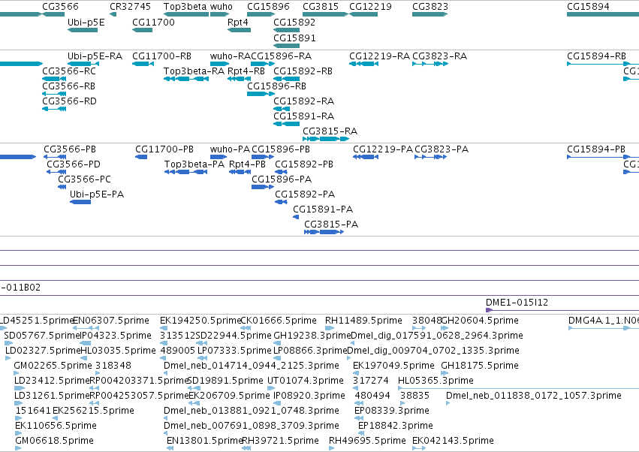Select the GH18175.5prime EST
Image resolution: width=639 pixels, height=452 pixels.
point(480,366)
